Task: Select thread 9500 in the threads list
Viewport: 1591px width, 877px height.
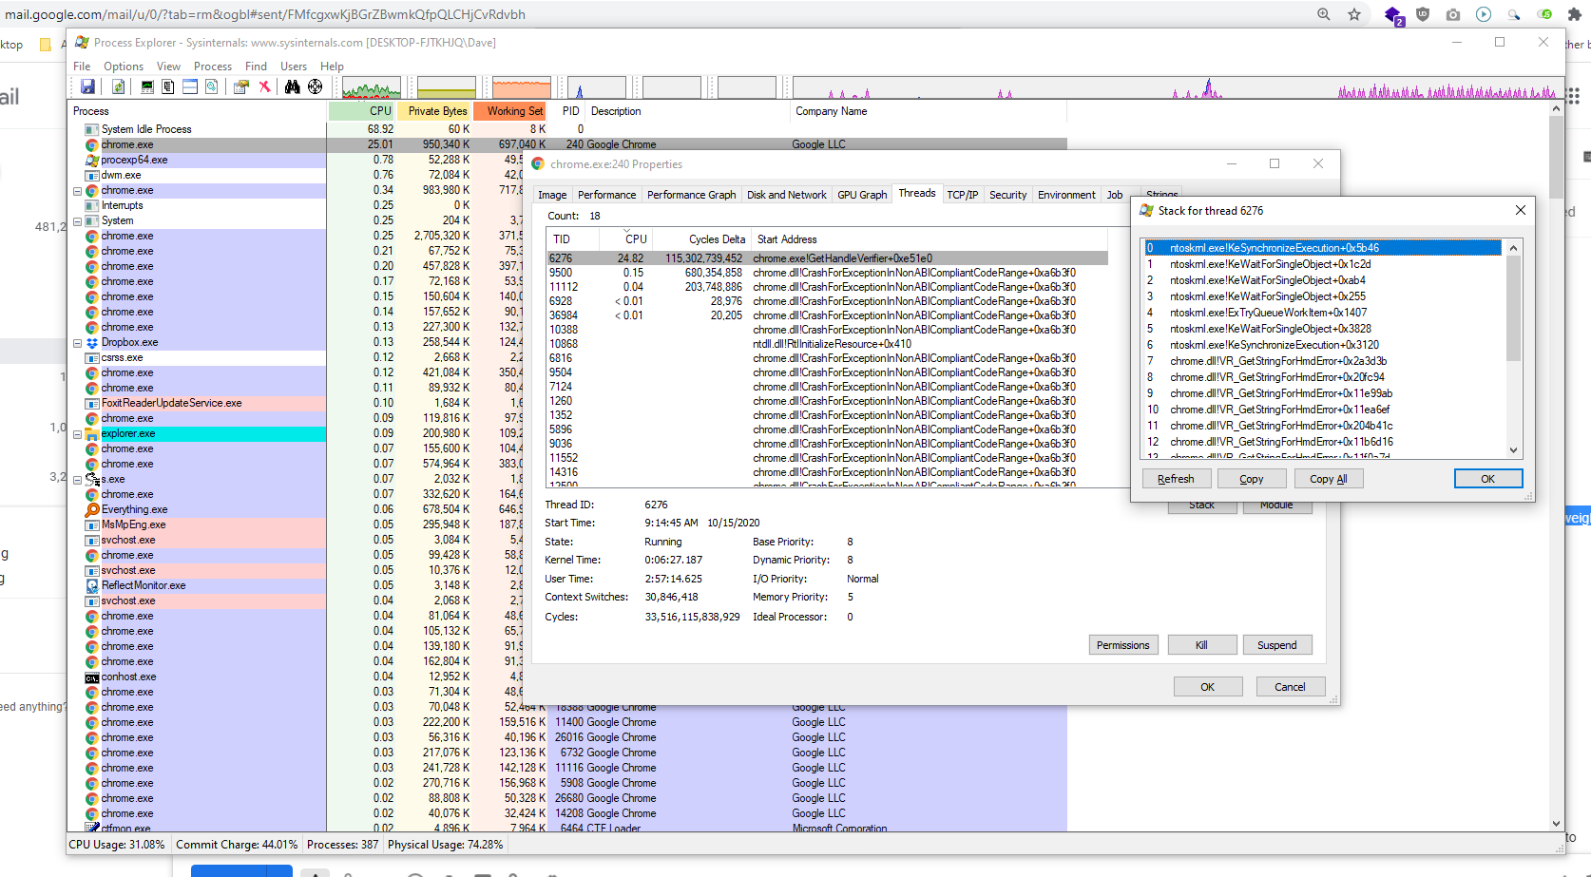Action: [x=561, y=273]
